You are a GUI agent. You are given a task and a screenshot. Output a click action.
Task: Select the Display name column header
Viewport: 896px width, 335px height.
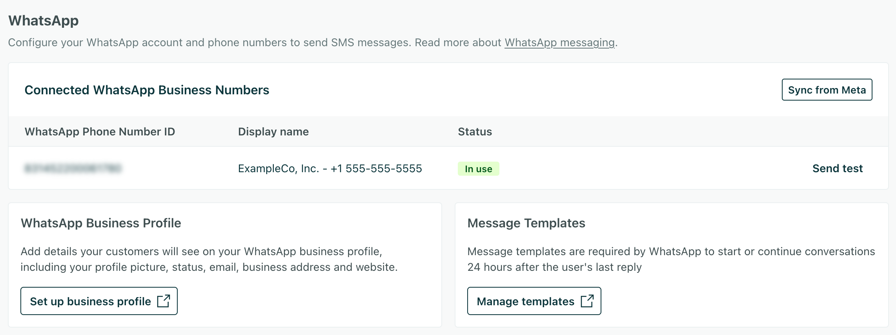click(x=274, y=131)
